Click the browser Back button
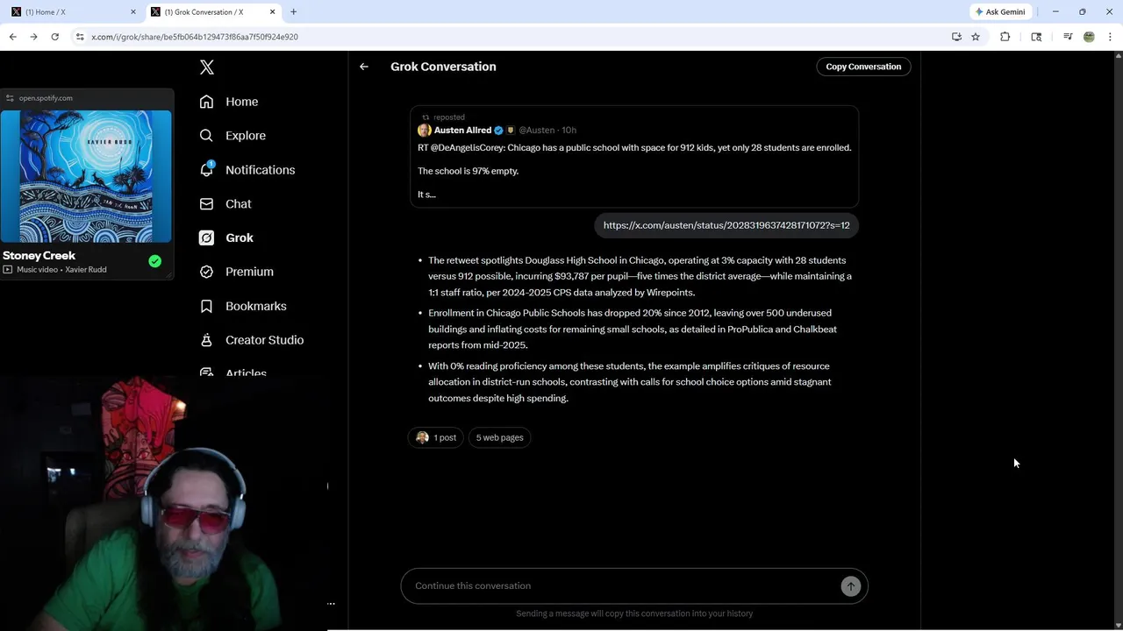 coord(12,37)
